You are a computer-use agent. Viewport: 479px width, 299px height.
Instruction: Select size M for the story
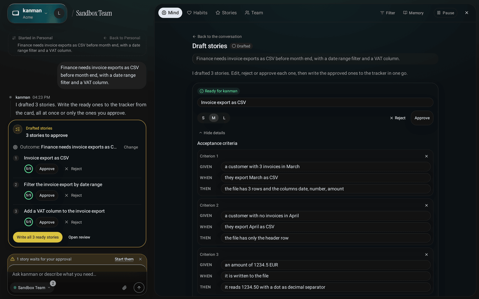pyautogui.click(x=214, y=118)
